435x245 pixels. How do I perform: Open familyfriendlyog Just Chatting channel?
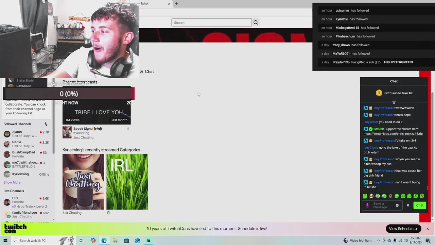pos(26,215)
